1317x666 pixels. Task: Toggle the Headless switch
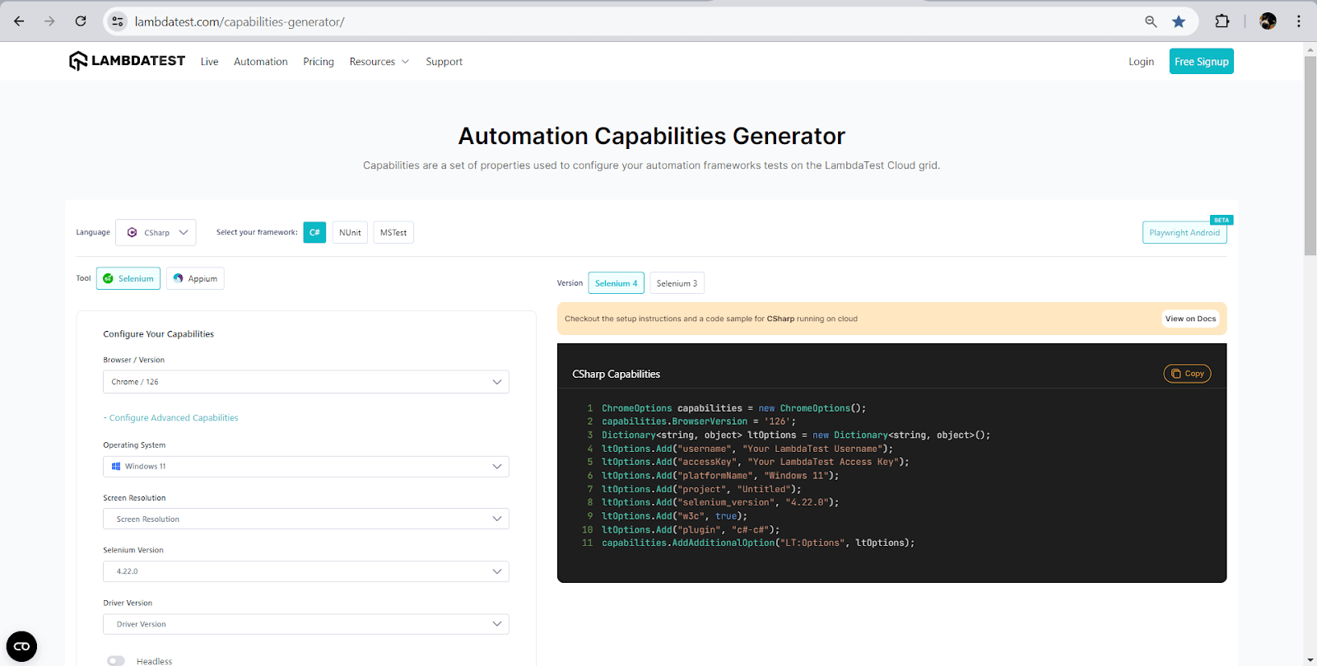click(x=116, y=661)
